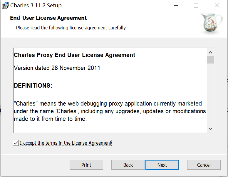
Task: Click the bold 'End-User License Agreement' page title
Action: (48, 18)
